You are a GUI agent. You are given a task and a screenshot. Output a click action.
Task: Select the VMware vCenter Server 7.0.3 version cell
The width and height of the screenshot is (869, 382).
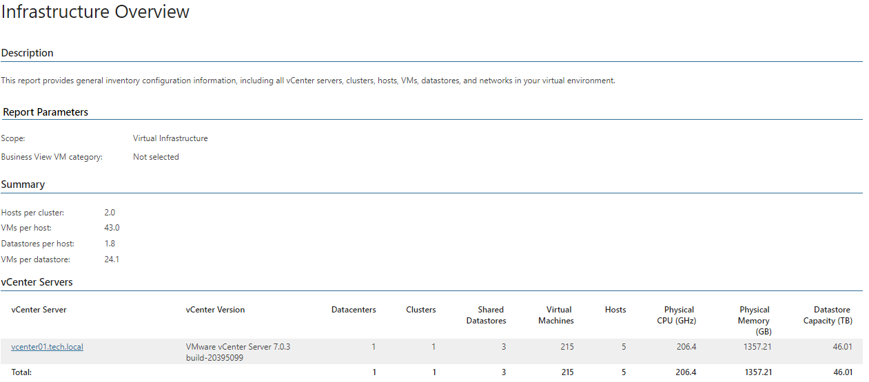(238, 352)
